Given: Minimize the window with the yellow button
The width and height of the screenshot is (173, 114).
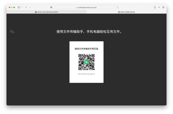Looking at the screenshot, I should coord(12,7).
